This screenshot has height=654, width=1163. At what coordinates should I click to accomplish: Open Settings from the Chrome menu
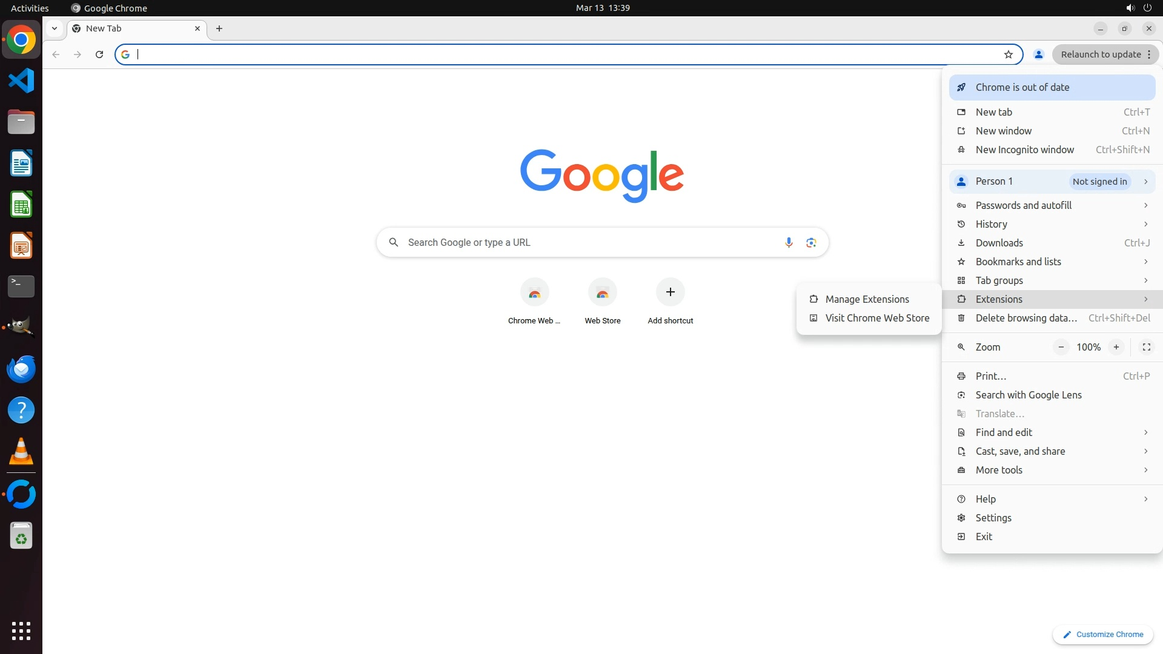(993, 518)
